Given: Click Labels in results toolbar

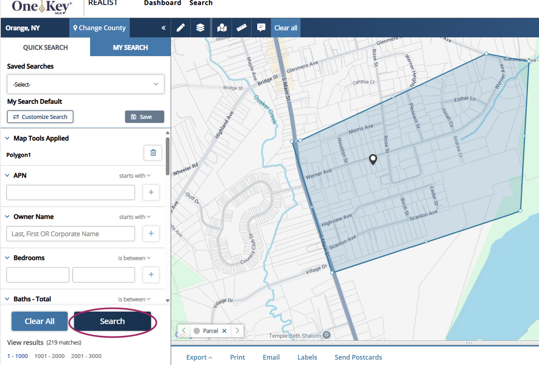Looking at the screenshot, I should point(307,357).
